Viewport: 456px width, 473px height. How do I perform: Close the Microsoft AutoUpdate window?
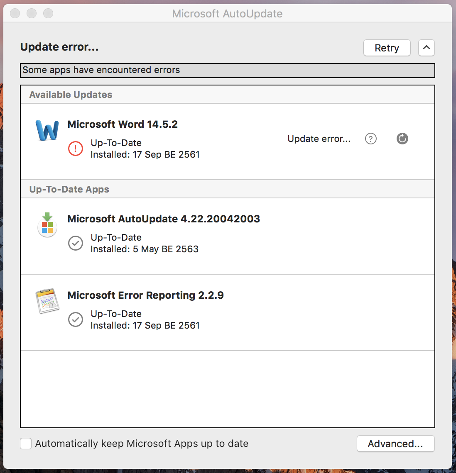[15, 13]
